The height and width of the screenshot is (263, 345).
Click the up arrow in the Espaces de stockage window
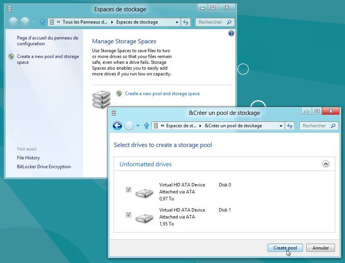click(x=43, y=22)
